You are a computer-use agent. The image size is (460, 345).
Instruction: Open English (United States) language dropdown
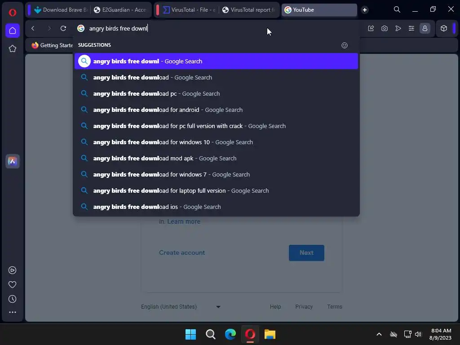pos(181,306)
